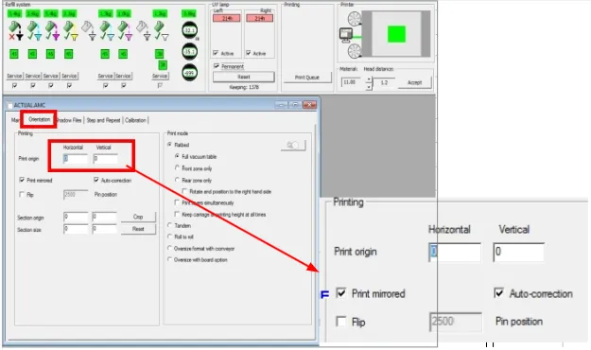Click the Keeping: 1378 text

pos(243,87)
